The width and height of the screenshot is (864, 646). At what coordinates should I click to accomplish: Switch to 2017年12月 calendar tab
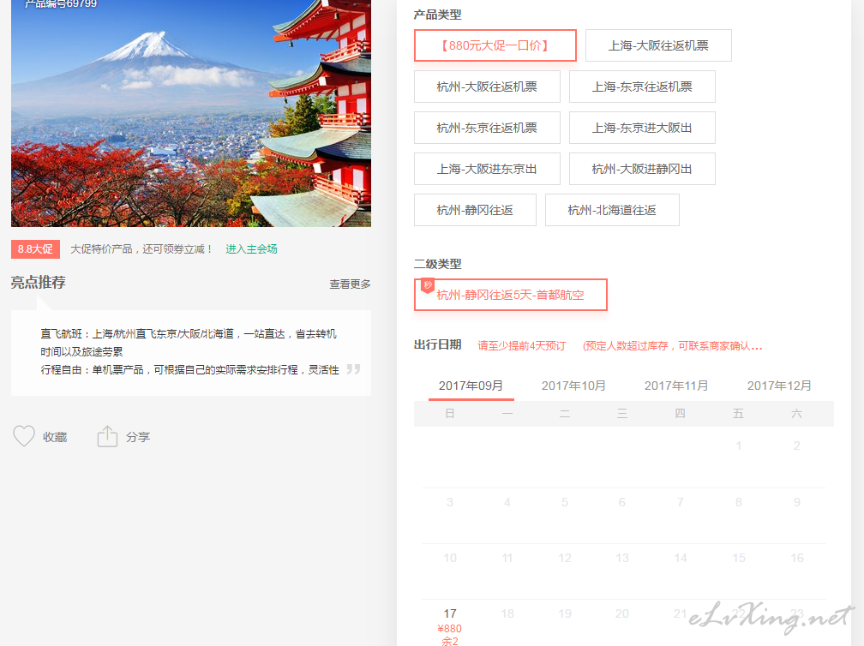click(779, 386)
